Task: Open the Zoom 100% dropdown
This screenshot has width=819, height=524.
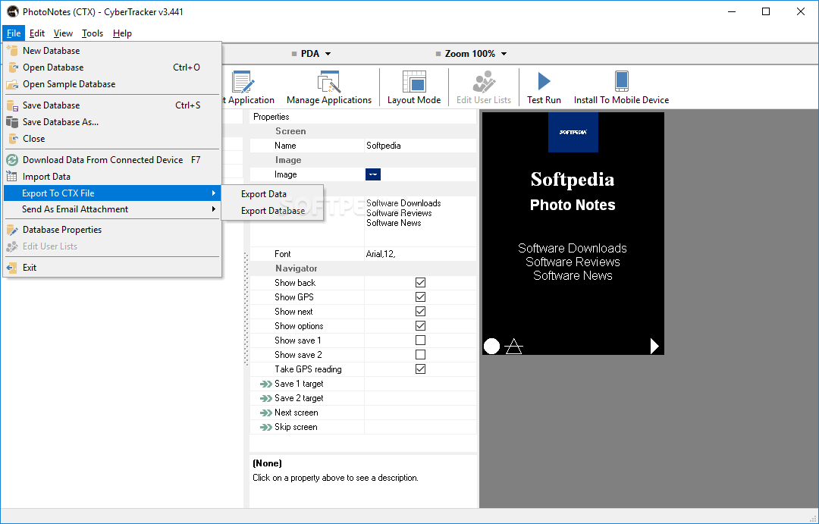Action: pyautogui.click(x=471, y=54)
